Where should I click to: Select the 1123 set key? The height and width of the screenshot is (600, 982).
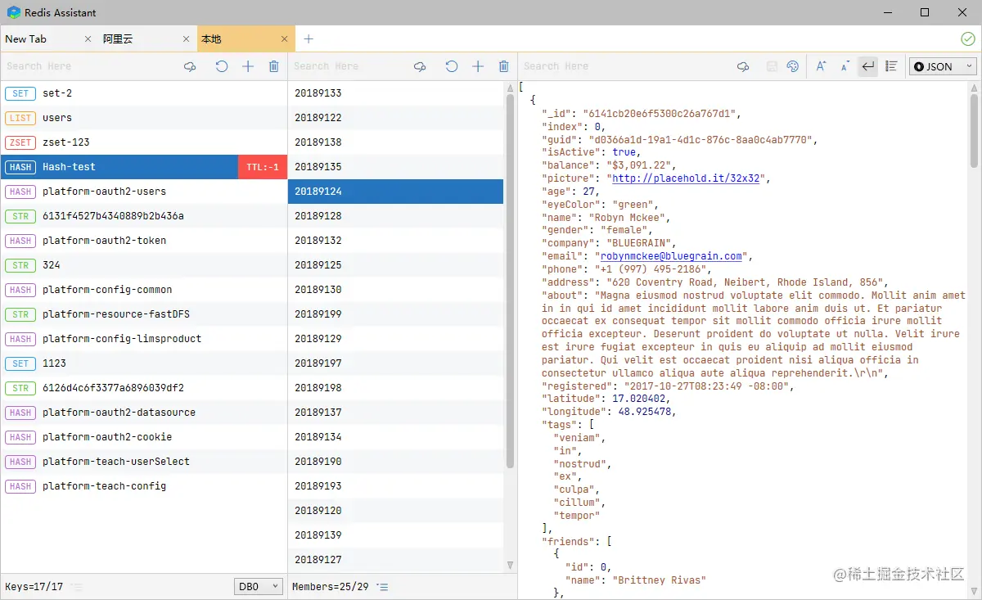pyautogui.click(x=143, y=363)
